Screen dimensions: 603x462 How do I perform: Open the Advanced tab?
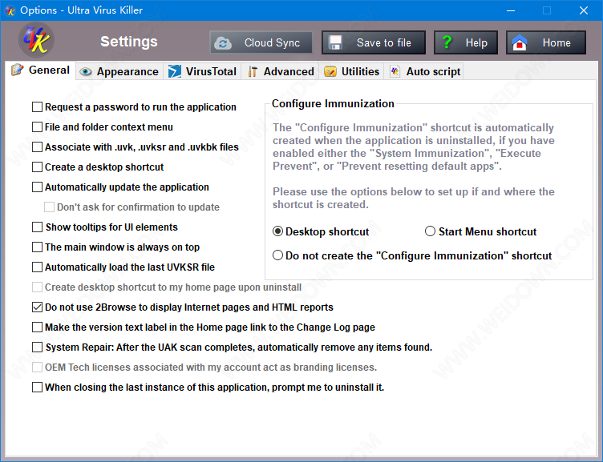click(281, 72)
